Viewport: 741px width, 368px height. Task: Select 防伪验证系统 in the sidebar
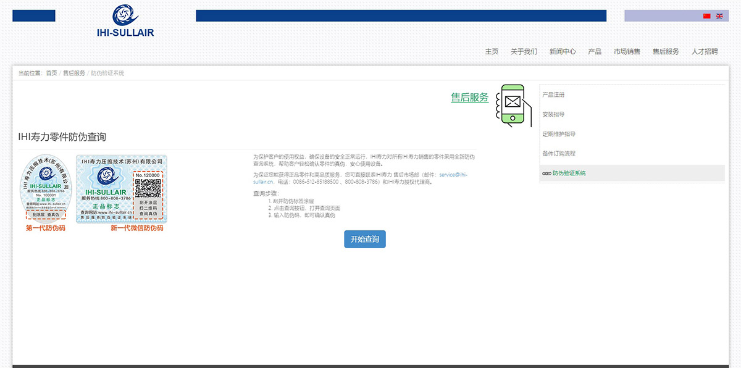pyautogui.click(x=632, y=173)
